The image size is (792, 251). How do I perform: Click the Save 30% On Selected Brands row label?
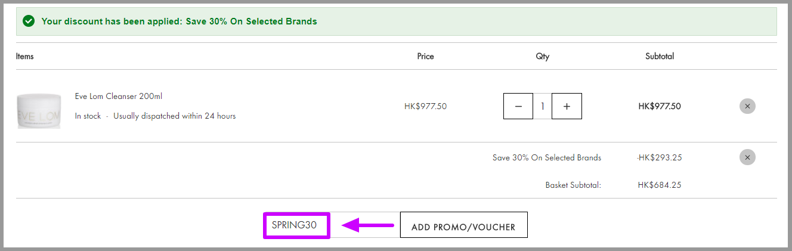547,158
